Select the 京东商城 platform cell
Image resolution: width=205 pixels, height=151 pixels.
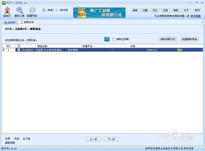[x=89, y=50]
